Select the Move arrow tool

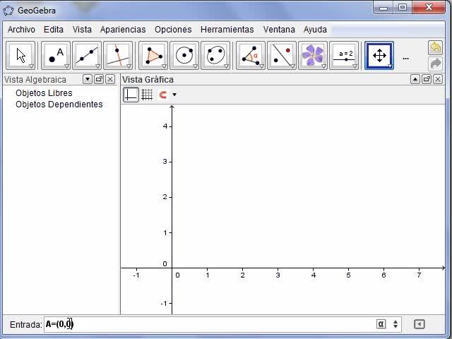(20, 56)
